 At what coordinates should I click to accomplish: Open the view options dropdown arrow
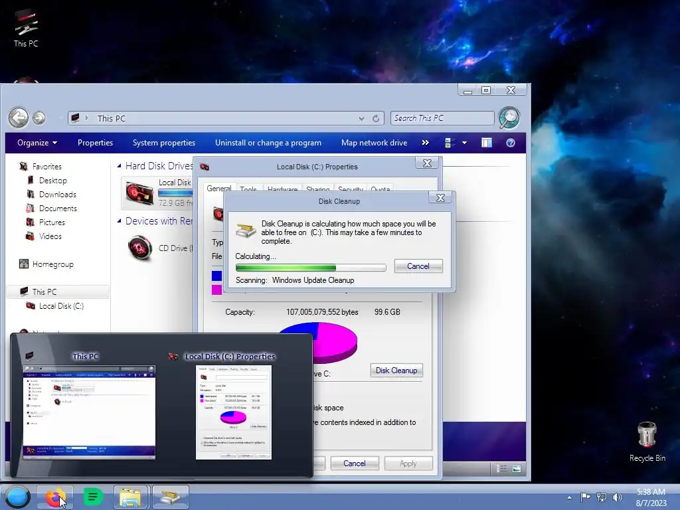(464, 143)
